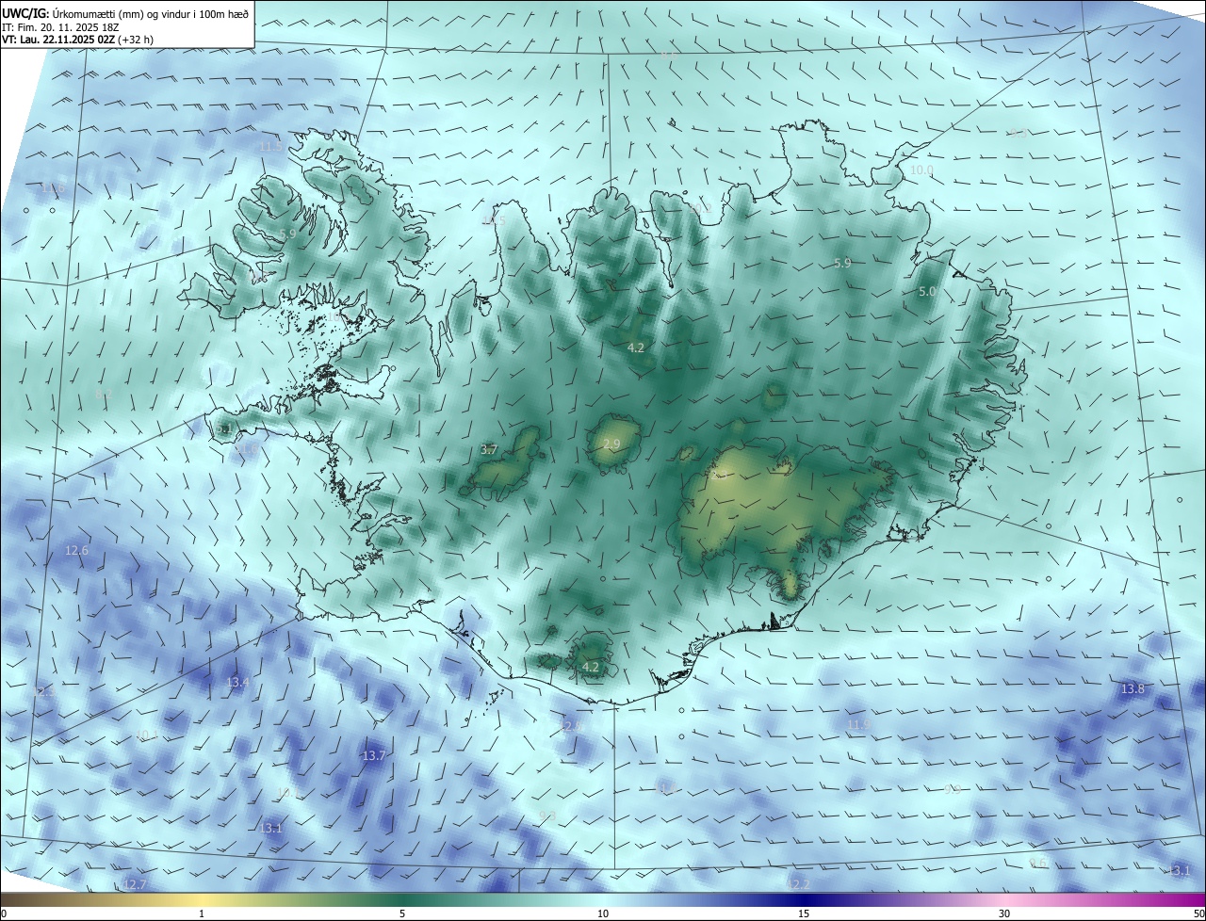Click the 12.7 value near bottom-left edge
Viewport: 1206px width, 921px height.
pyautogui.click(x=135, y=884)
